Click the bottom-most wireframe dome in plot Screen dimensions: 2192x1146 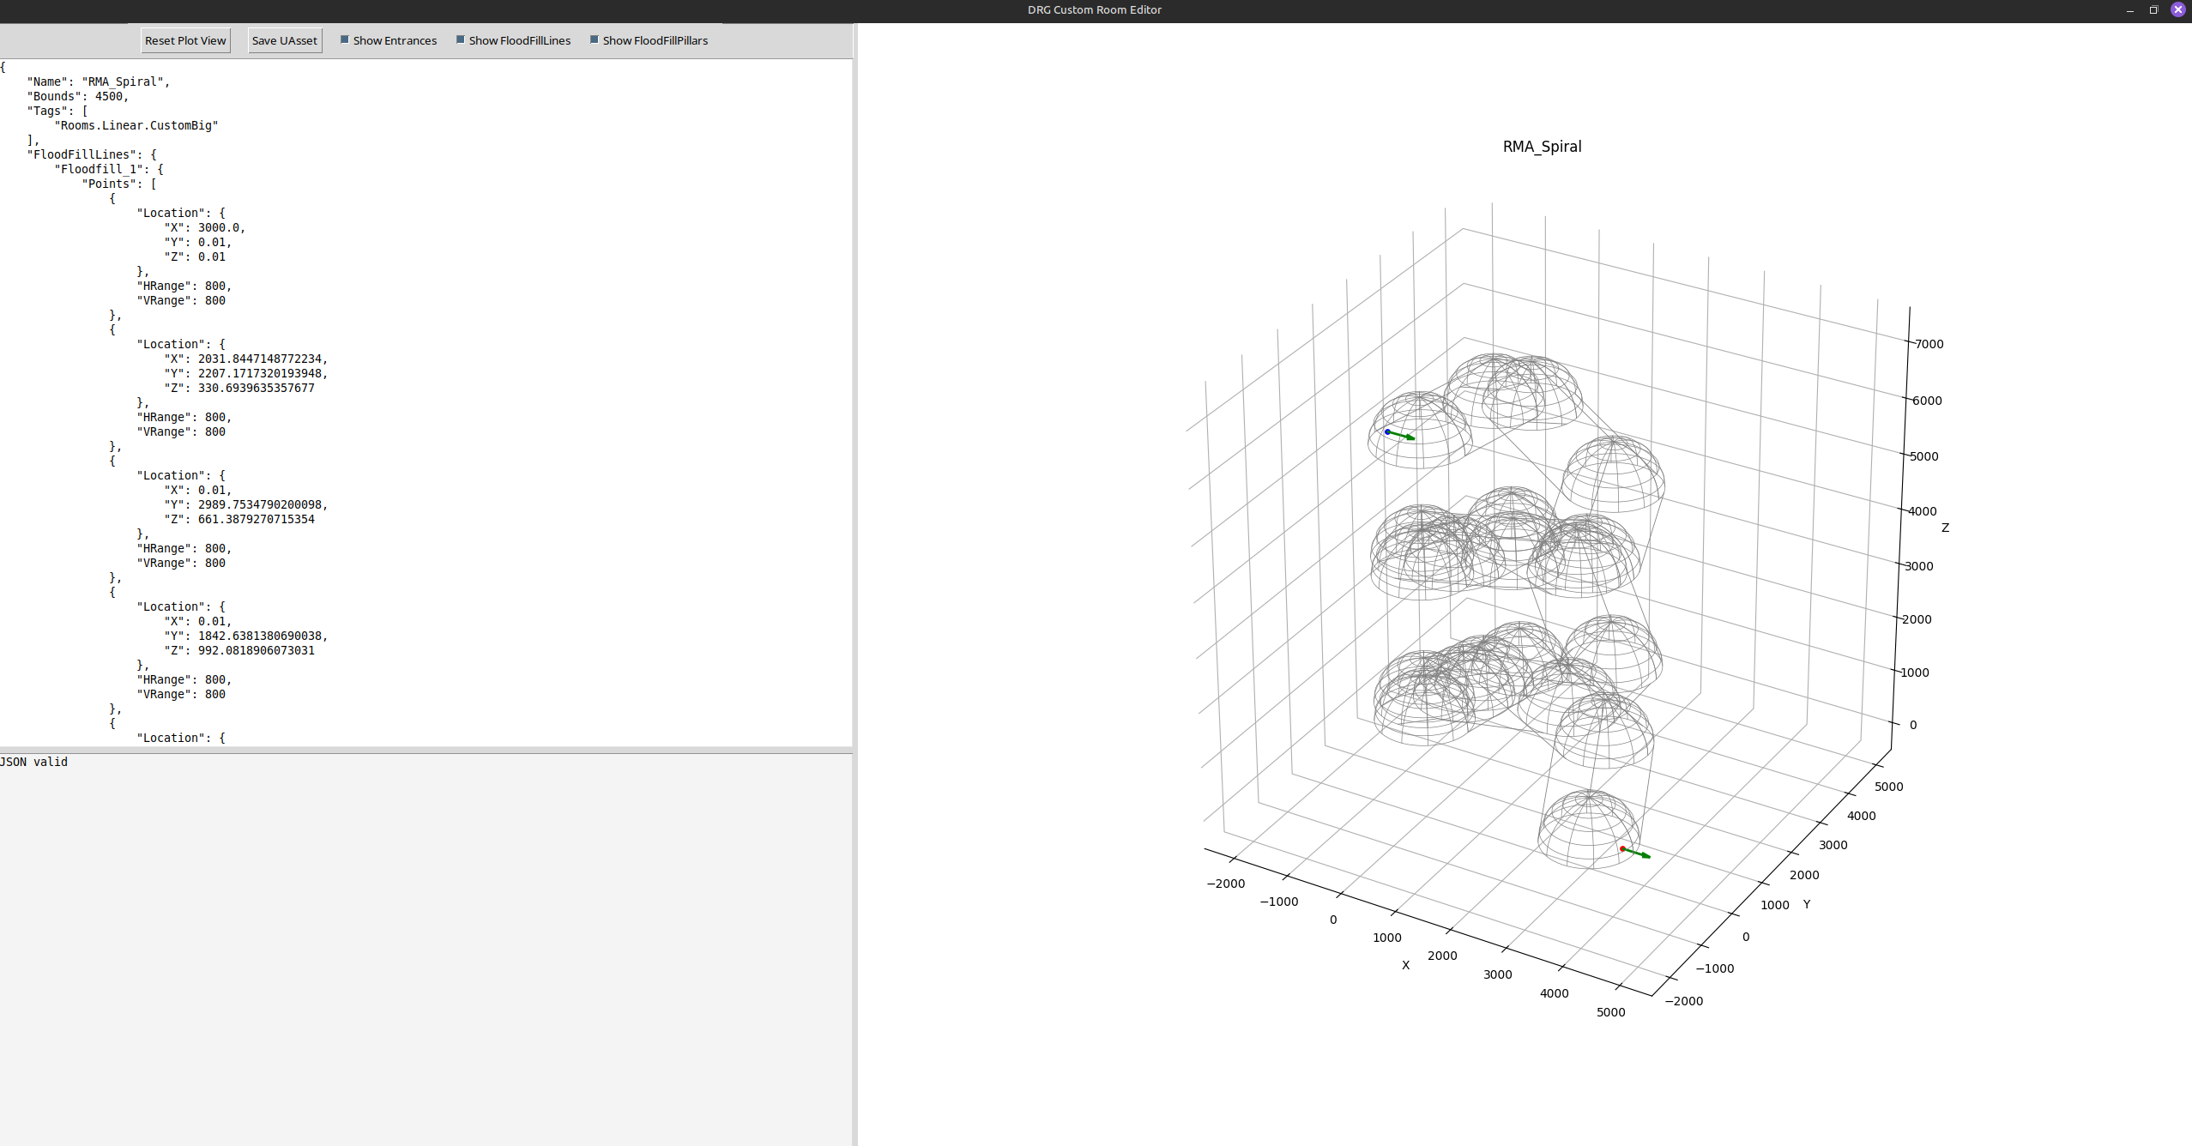coord(1587,828)
